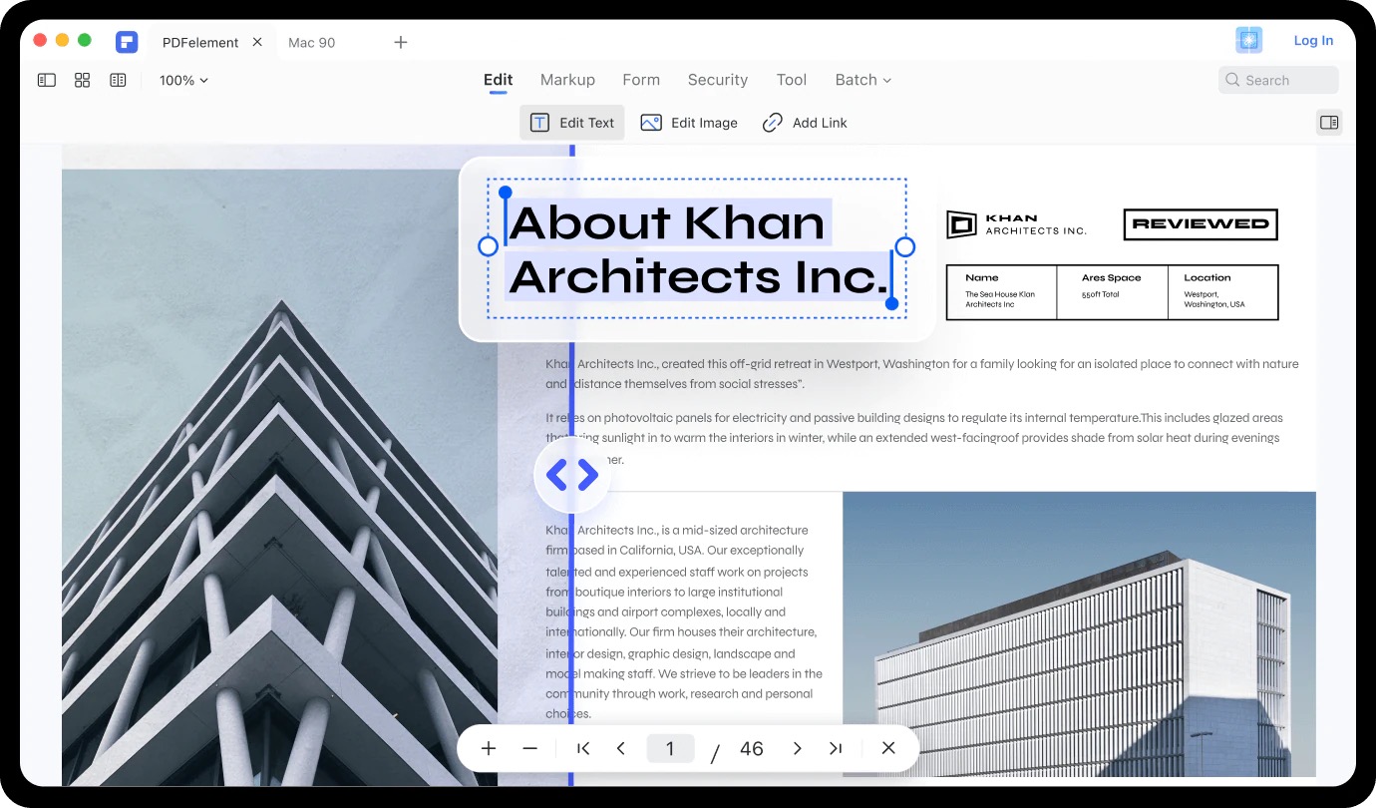Click 'The Sea House Klan Architects Inc' cell

pyautogui.click(x=998, y=299)
